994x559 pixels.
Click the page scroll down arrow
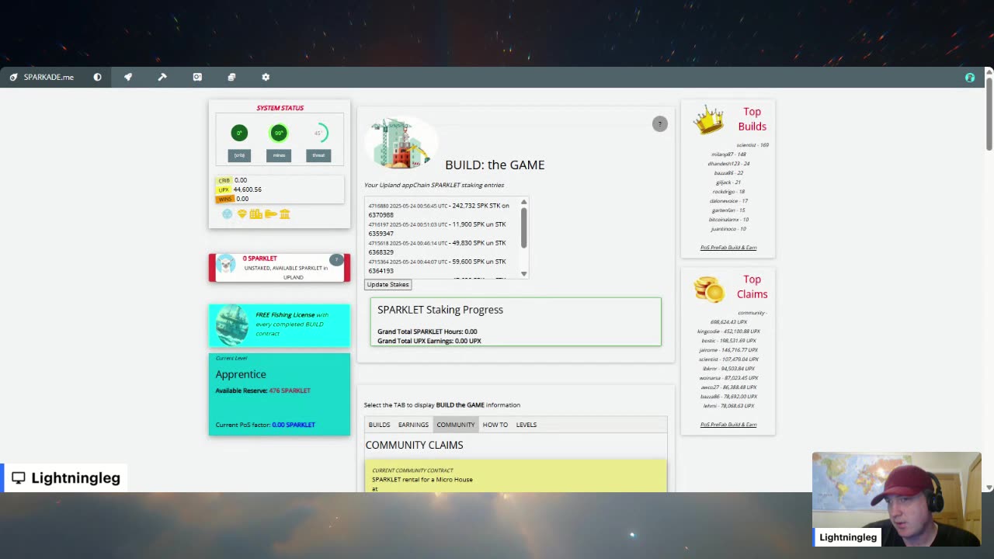click(x=989, y=488)
